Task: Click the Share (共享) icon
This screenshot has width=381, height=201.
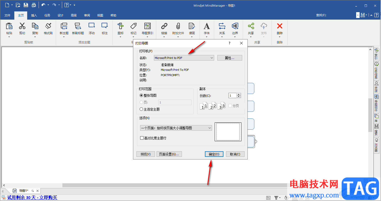Action: tap(251, 26)
